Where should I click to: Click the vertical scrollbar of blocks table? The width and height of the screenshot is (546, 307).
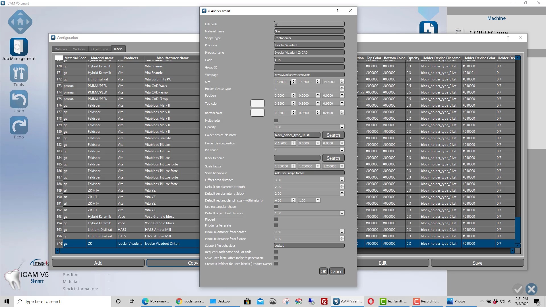518,152
